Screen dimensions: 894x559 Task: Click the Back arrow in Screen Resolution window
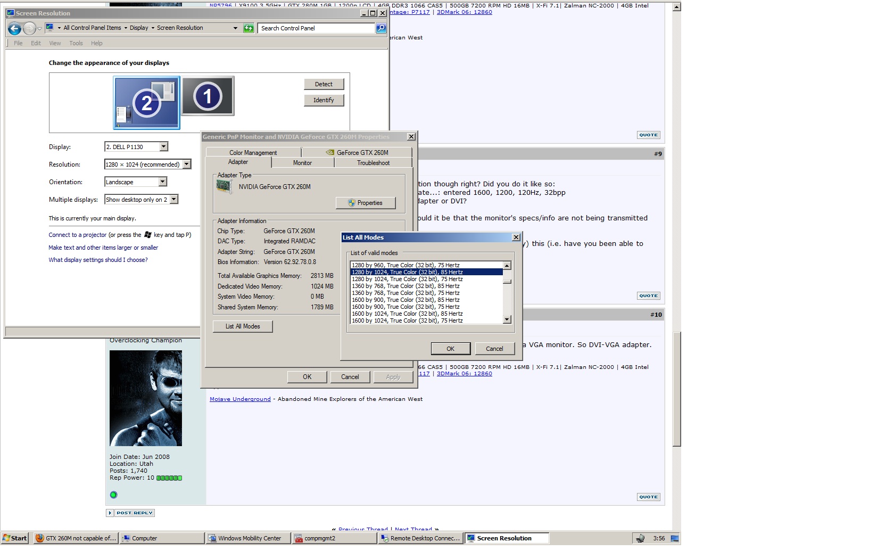click(15, 28)
